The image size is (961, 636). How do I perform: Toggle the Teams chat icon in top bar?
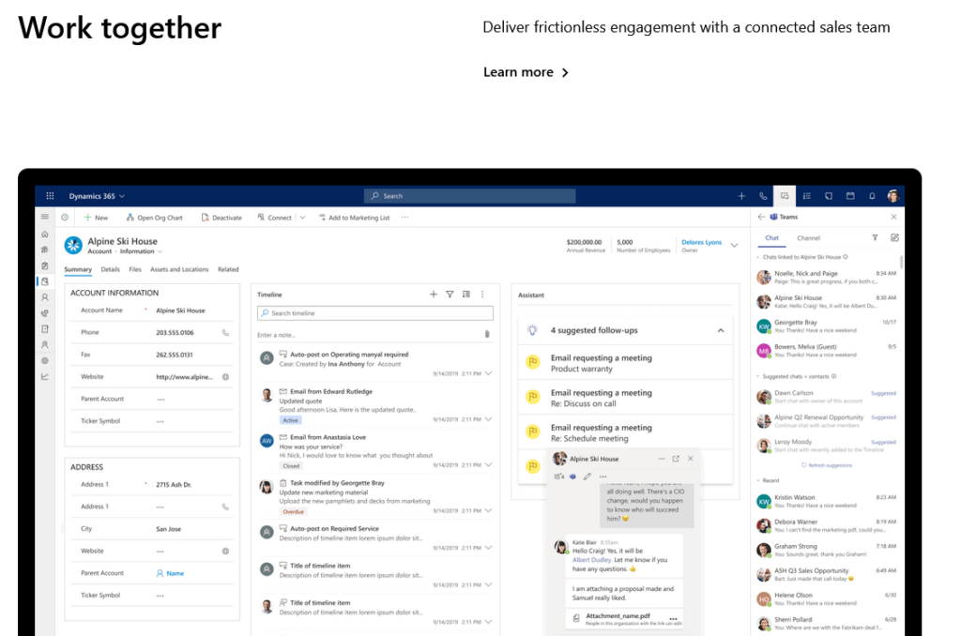click(x=785, y=196)
